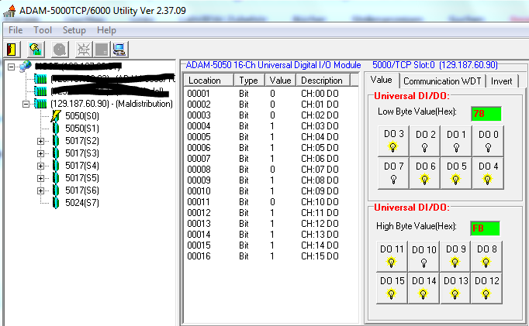This screenshot has height=326, width=529.
Task: Switch to the Invert tab
Action: click(x=502, y=81)
